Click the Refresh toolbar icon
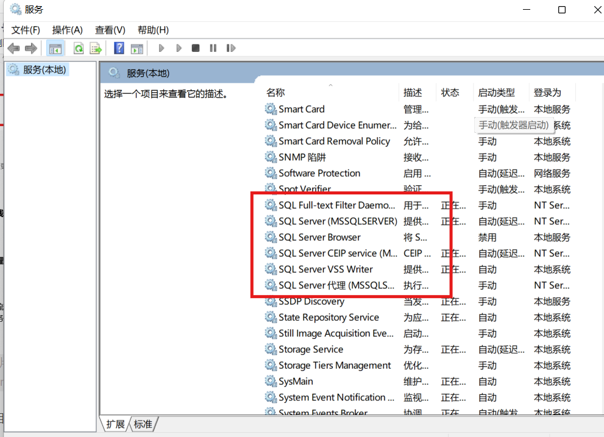This screenshot has width=604, height=437. [x=79, y=49]
